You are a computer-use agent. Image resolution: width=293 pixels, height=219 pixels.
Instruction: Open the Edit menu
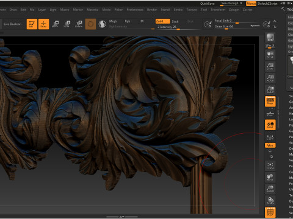click(23, 10)
